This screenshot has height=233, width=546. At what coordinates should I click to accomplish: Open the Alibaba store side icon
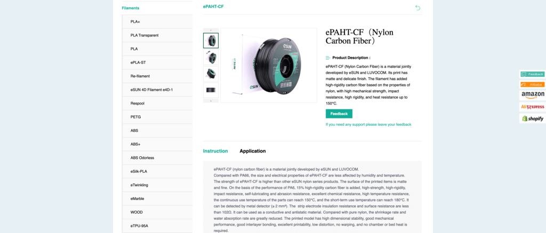(533, 84)
